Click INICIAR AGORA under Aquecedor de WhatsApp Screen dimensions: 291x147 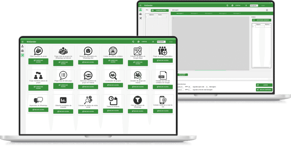[38, 110]
